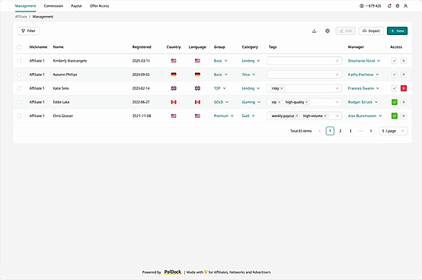Remove the risky tag from Katie Sims
This screenshot has width=422, height=280.
[282, 88]
